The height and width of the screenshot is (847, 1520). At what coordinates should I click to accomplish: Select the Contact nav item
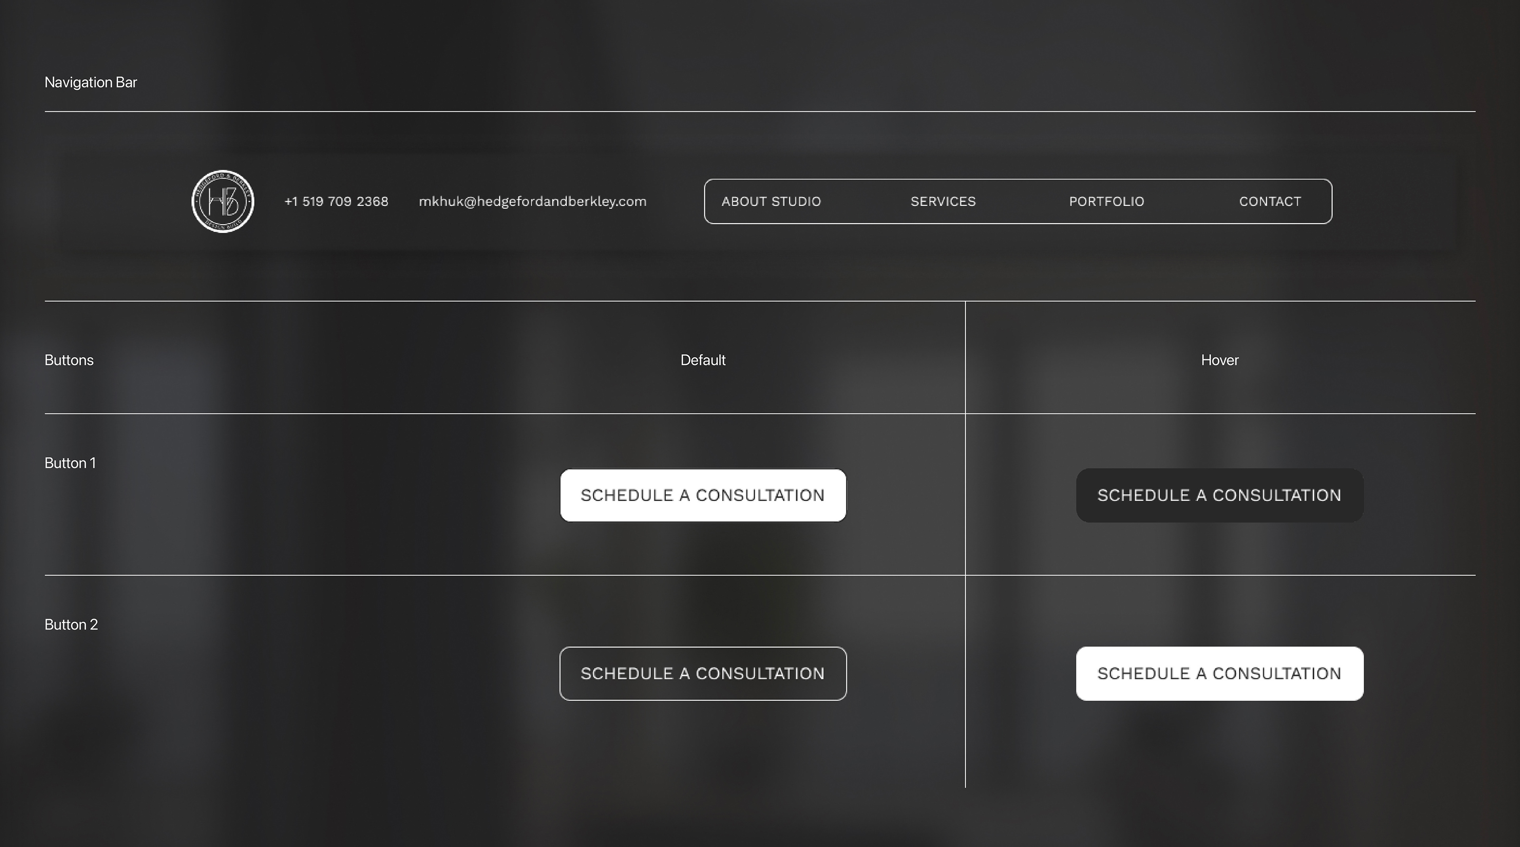pyautogui.click(x=1270, y=201)
